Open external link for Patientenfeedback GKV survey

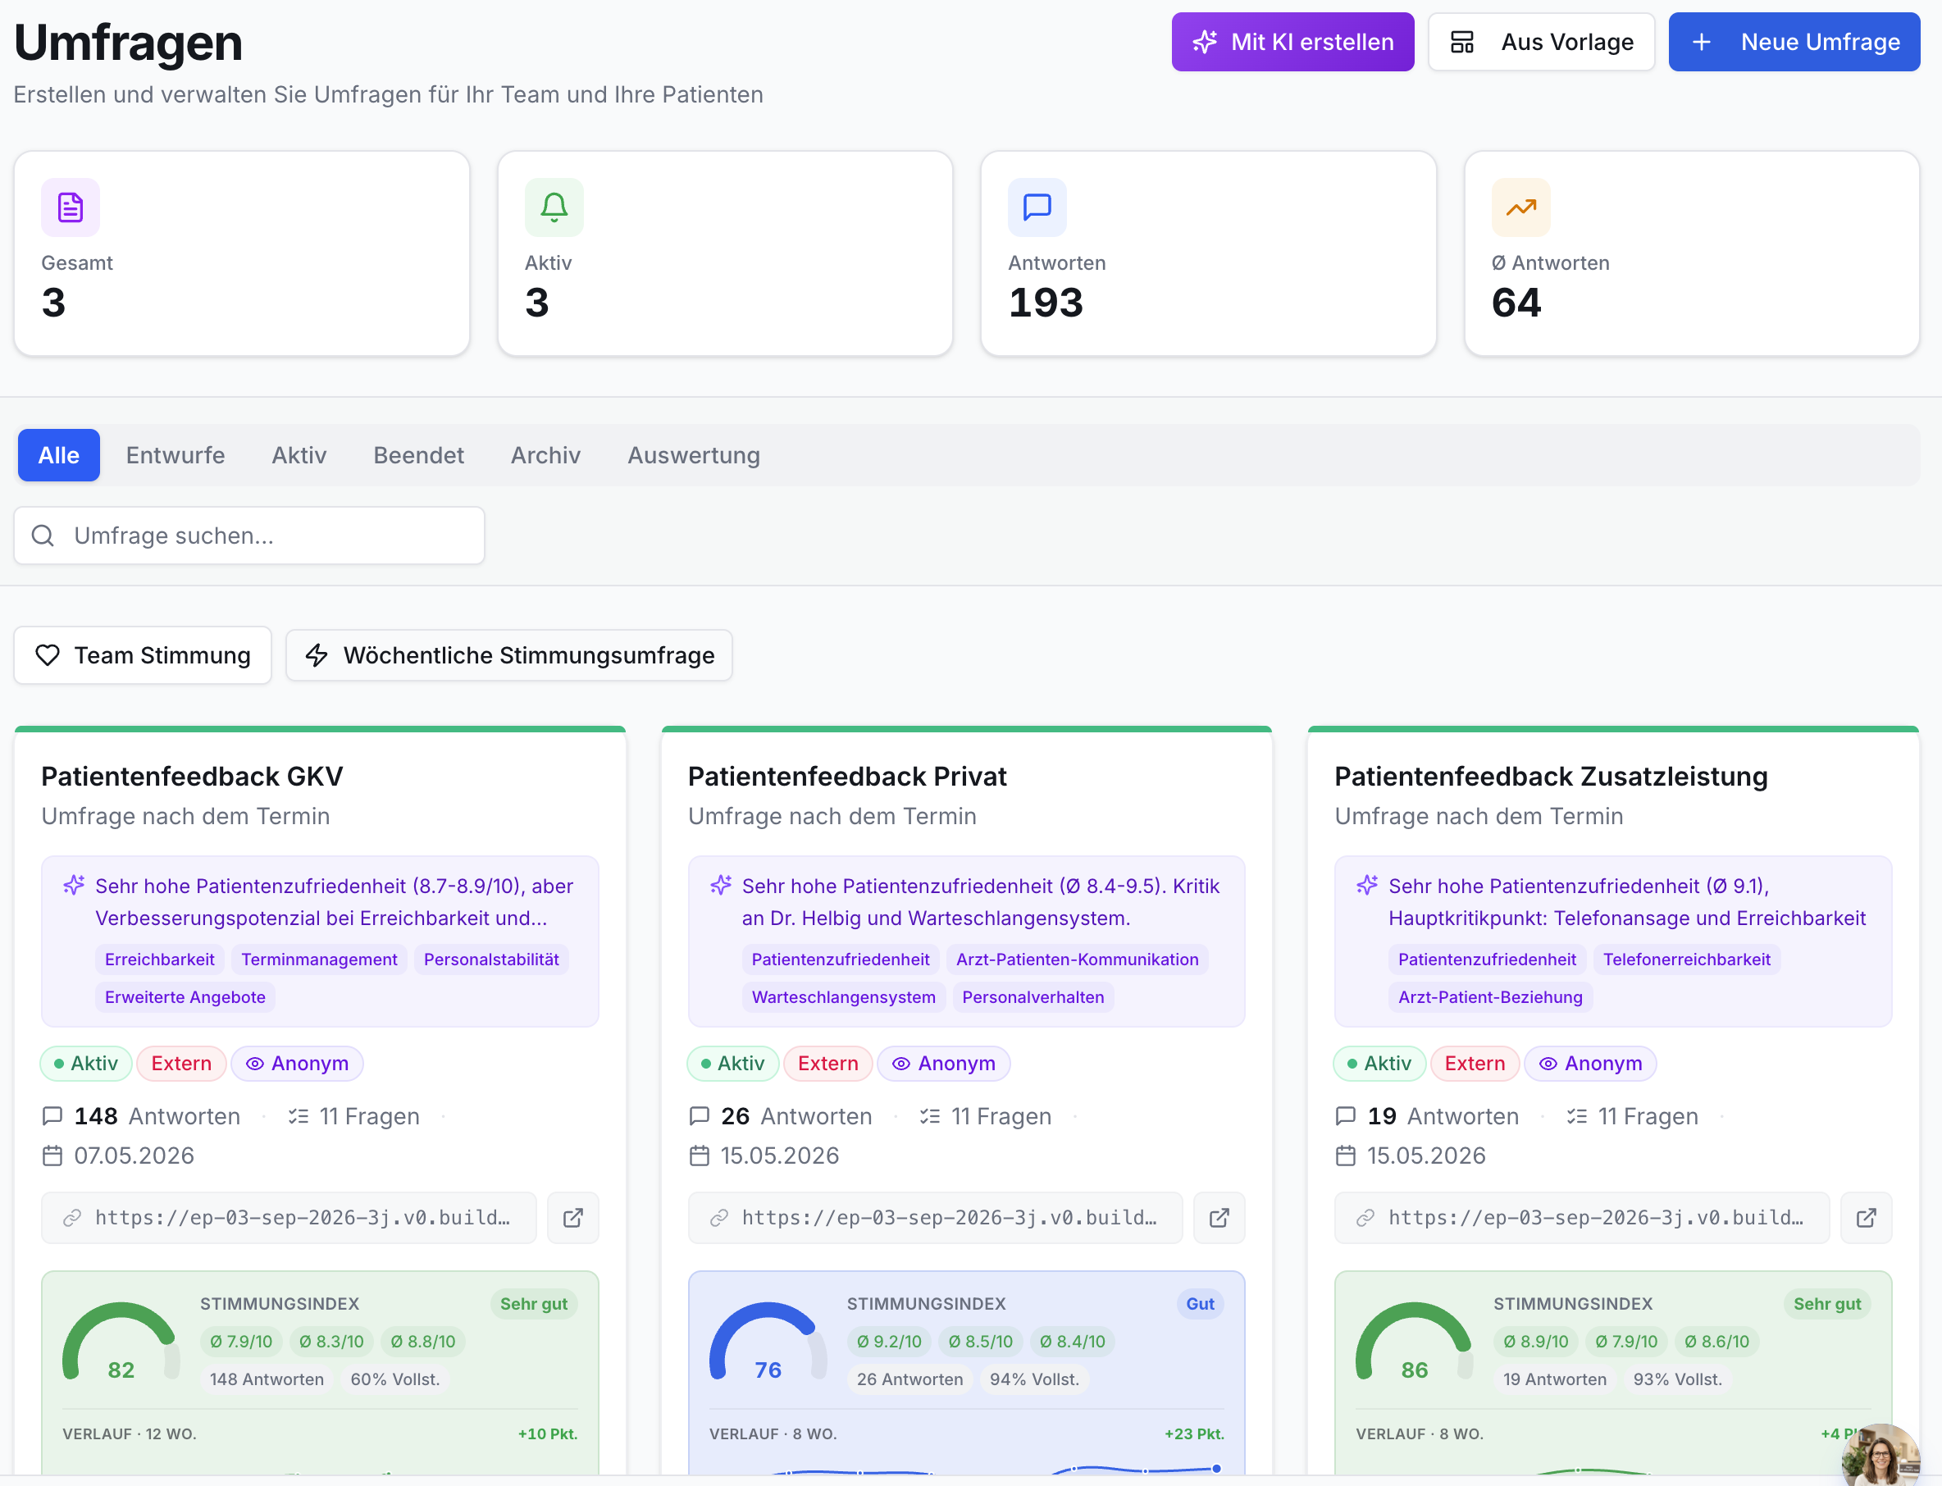coord(573,1218)
